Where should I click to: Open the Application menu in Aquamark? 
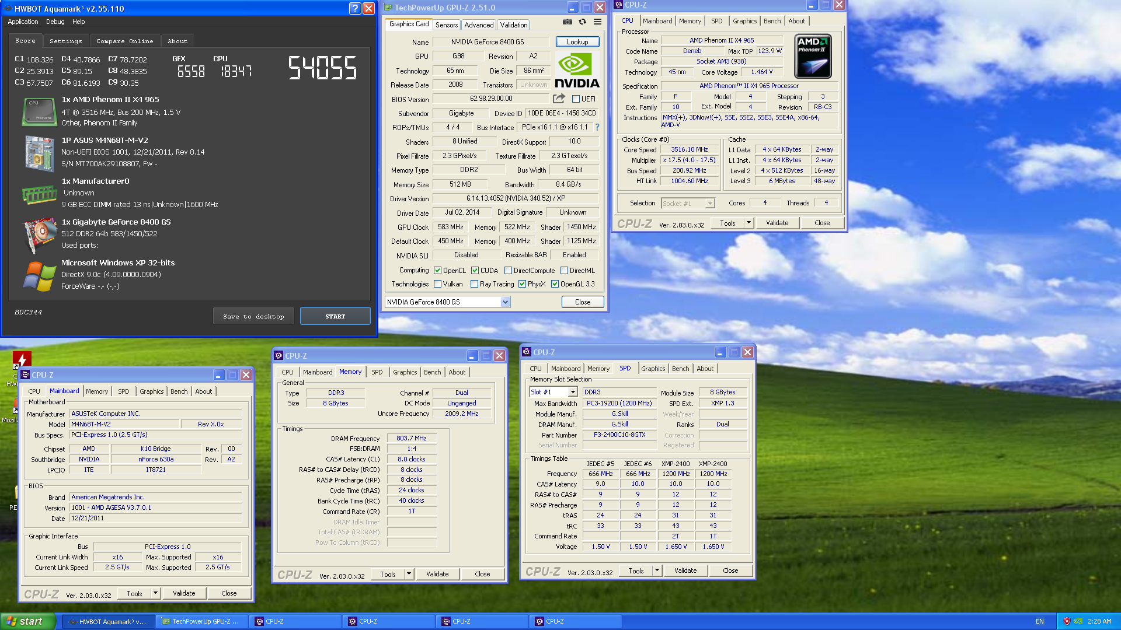coord(23,22)
